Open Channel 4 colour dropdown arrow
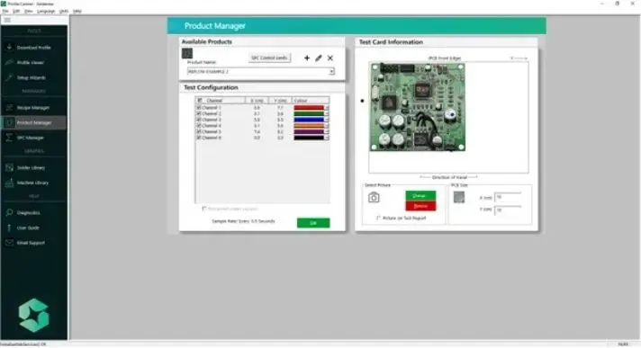 327,126
